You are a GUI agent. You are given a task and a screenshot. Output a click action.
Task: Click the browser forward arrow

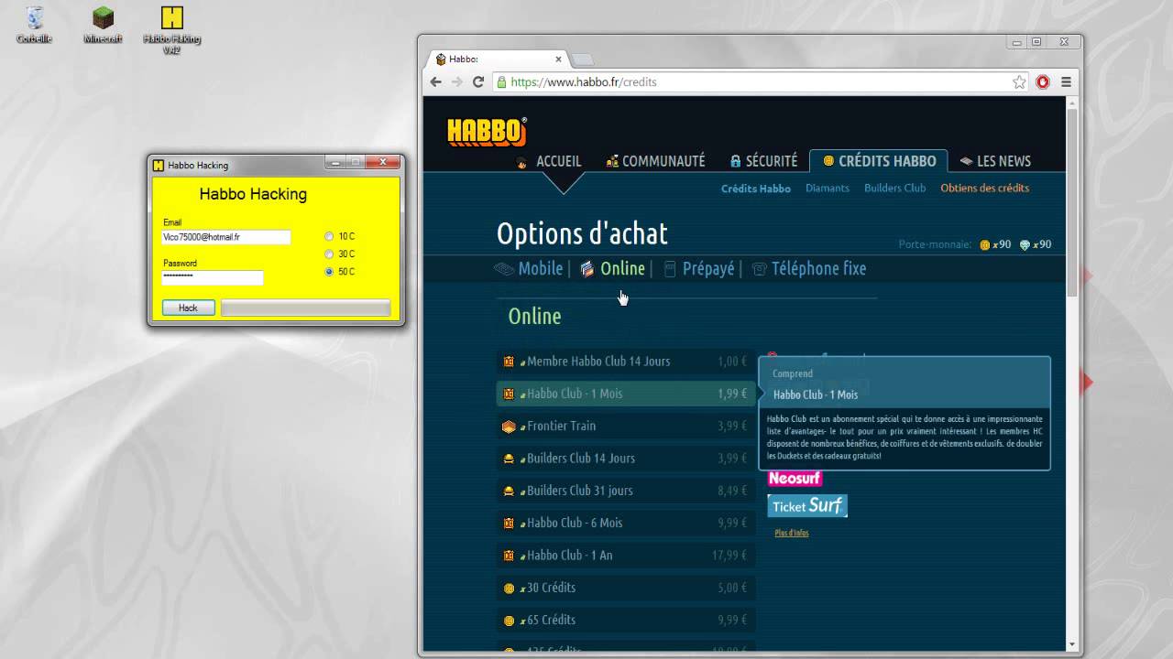[457, 81]
